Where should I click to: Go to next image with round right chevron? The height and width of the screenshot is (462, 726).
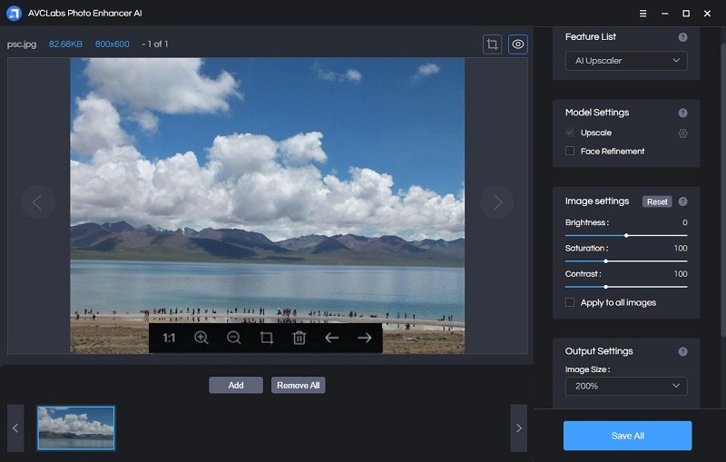(x=496, y=202)
